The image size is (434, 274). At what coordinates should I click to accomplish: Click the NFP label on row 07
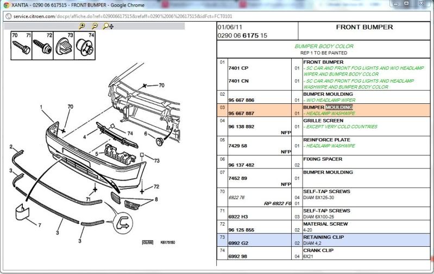tap(286, 184)
